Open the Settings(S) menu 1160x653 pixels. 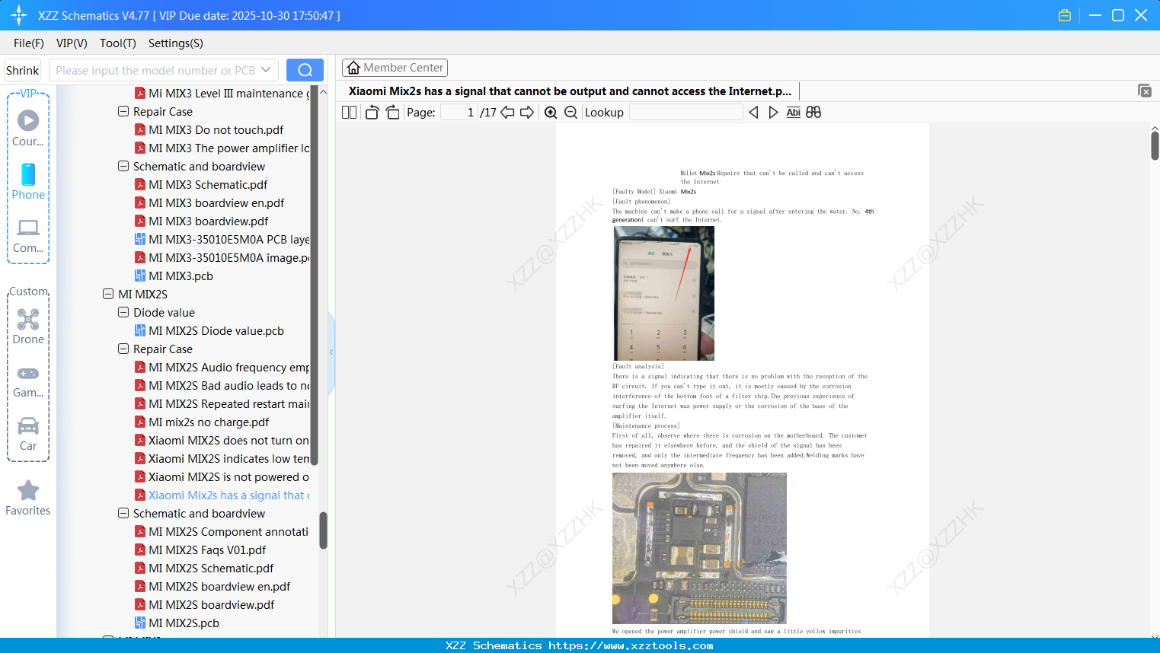tap(175, 43)
